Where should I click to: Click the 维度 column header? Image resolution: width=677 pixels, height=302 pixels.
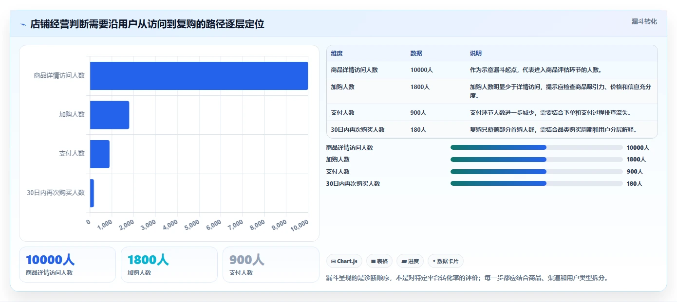pyautogui.click(x=337, y=53)
